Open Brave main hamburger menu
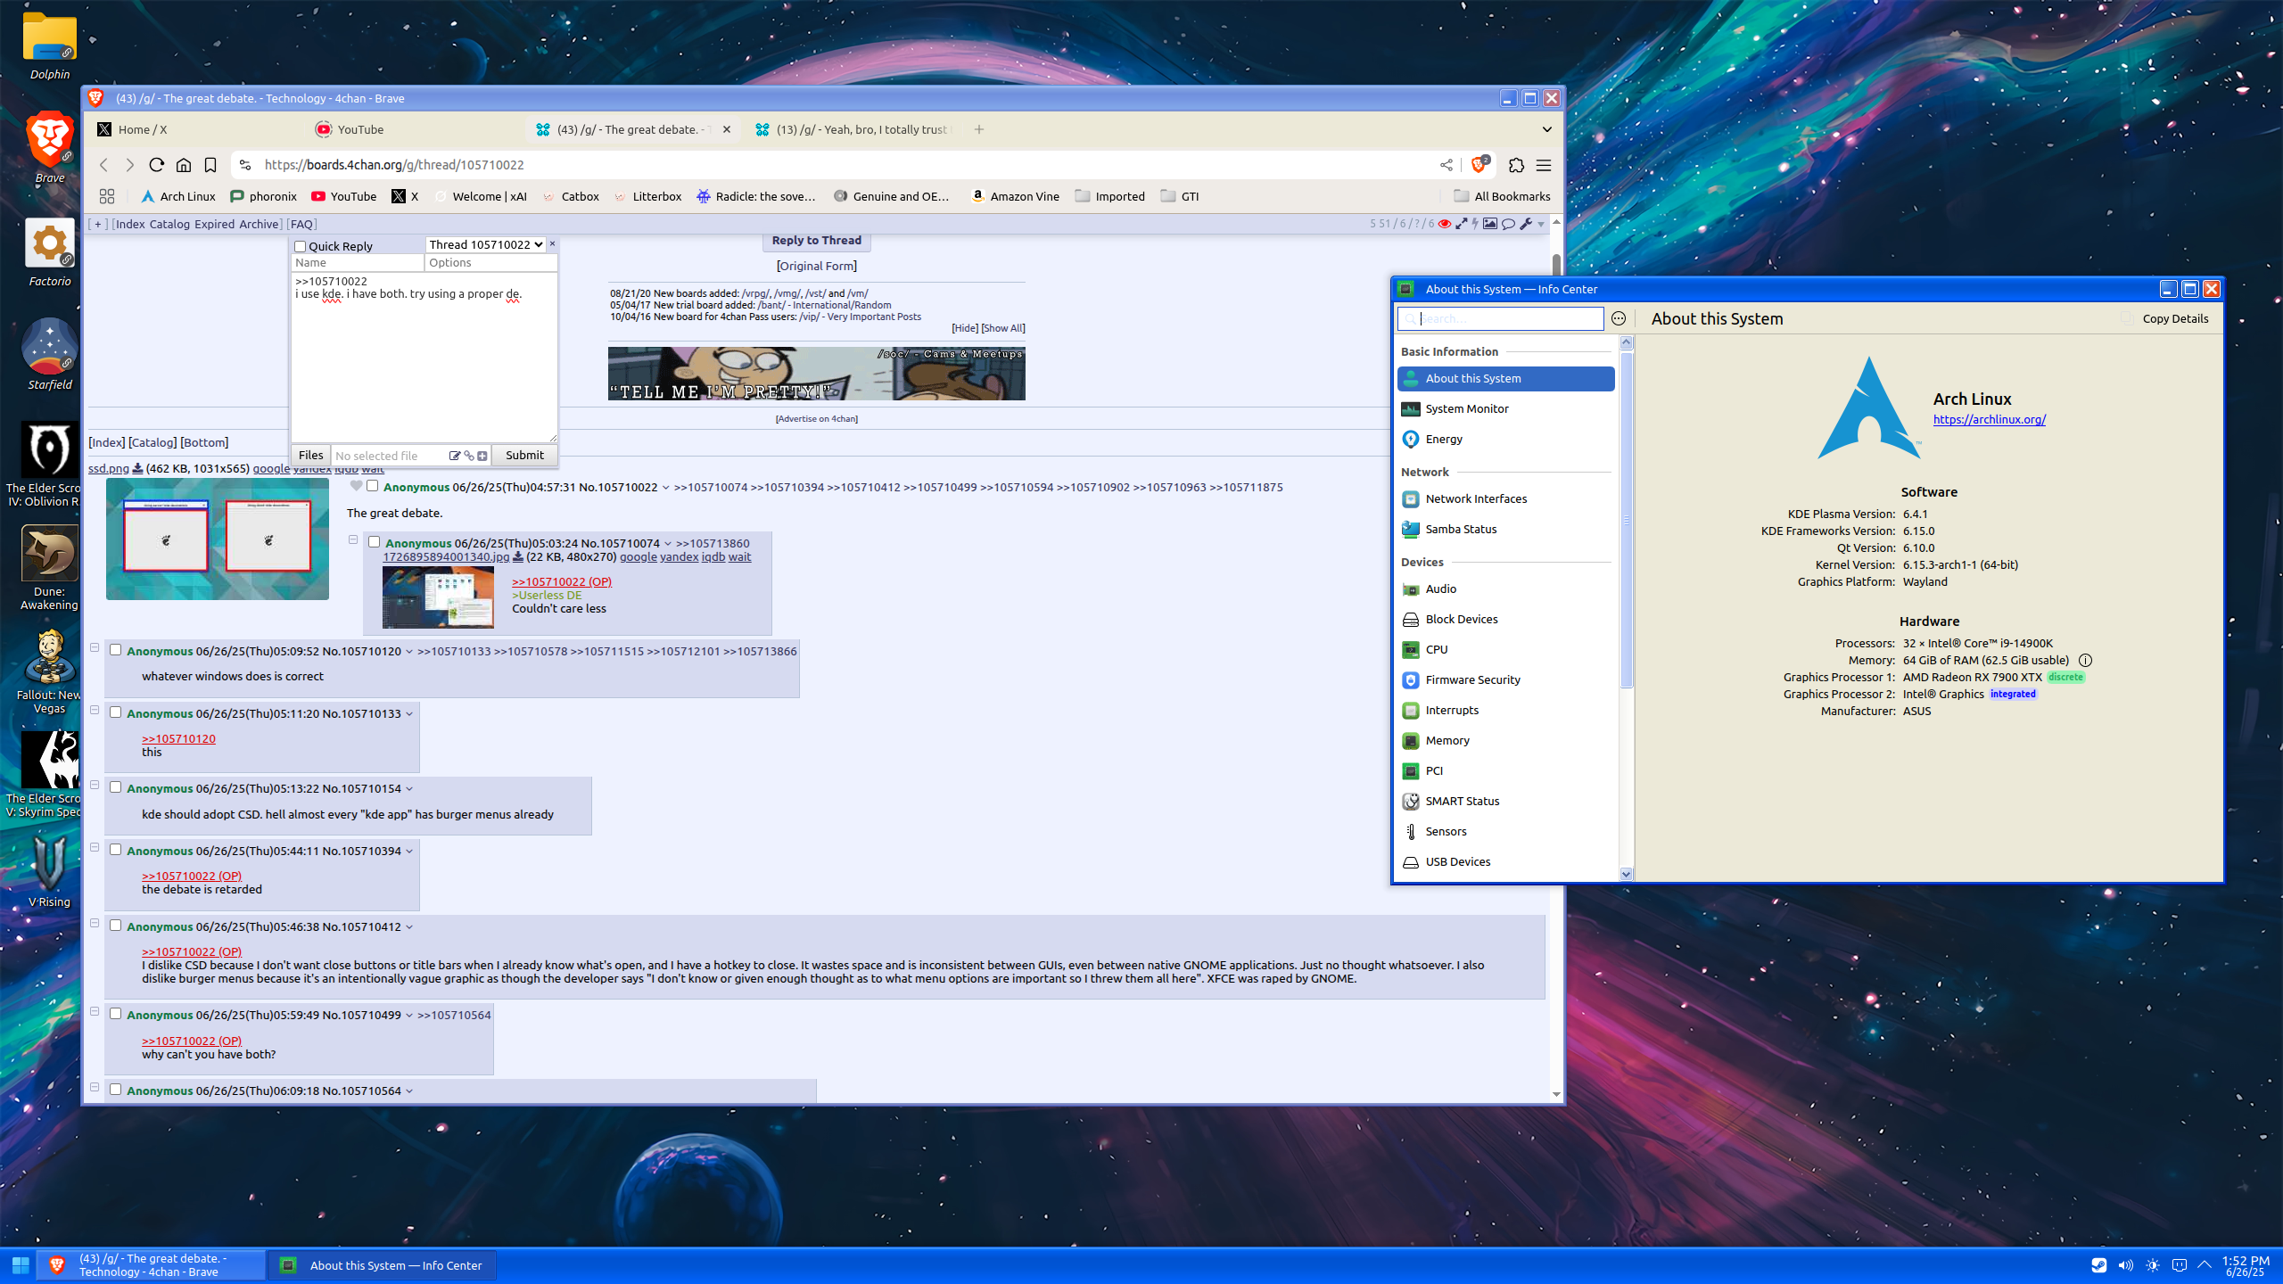The height and width of the screenshot is (1284, 2283). (x=1544, y=165)
